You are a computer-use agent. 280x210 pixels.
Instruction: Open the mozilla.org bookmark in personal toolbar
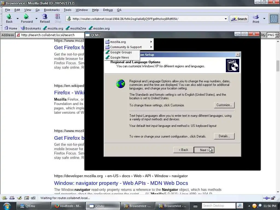click(x=53, y=28)
